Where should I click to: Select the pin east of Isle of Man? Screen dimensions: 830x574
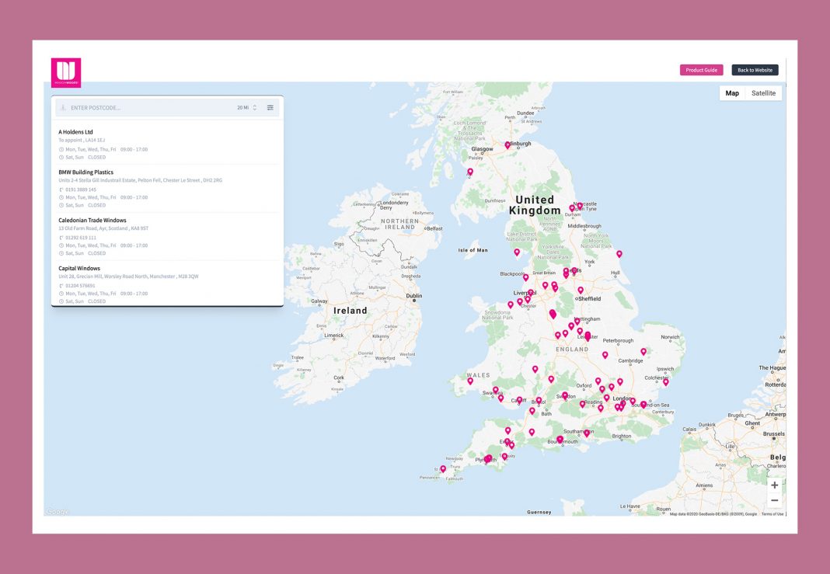517,252
